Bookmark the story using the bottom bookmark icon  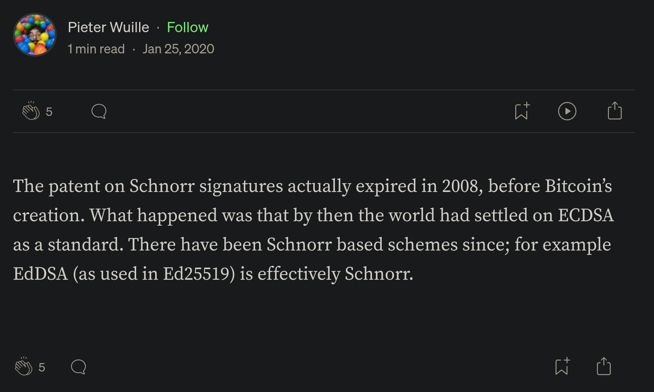coord(562,366)
